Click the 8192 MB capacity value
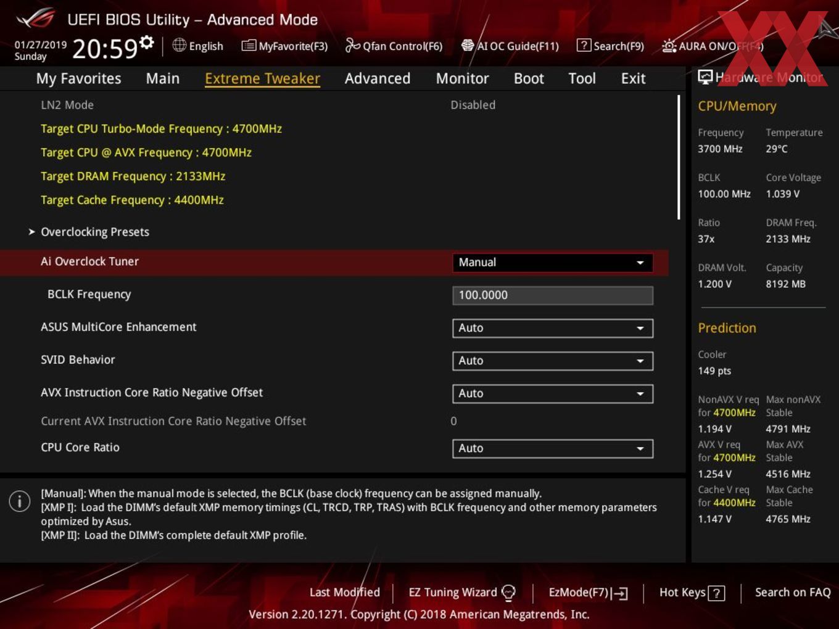 pyautogui.click(x=785, y=284)
